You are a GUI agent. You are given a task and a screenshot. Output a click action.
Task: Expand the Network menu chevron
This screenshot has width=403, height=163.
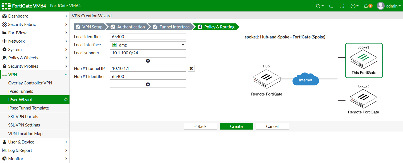pyautogui.click(x=66, y=41)
